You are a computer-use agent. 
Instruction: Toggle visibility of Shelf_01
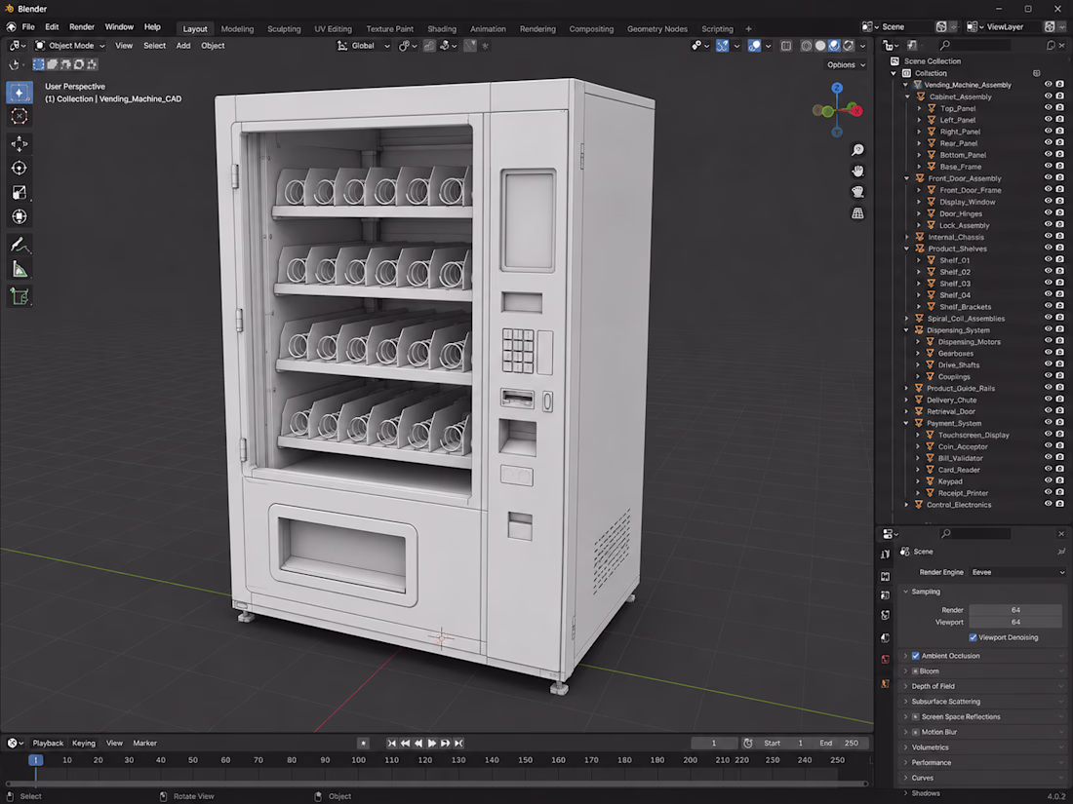point(1048,260)
